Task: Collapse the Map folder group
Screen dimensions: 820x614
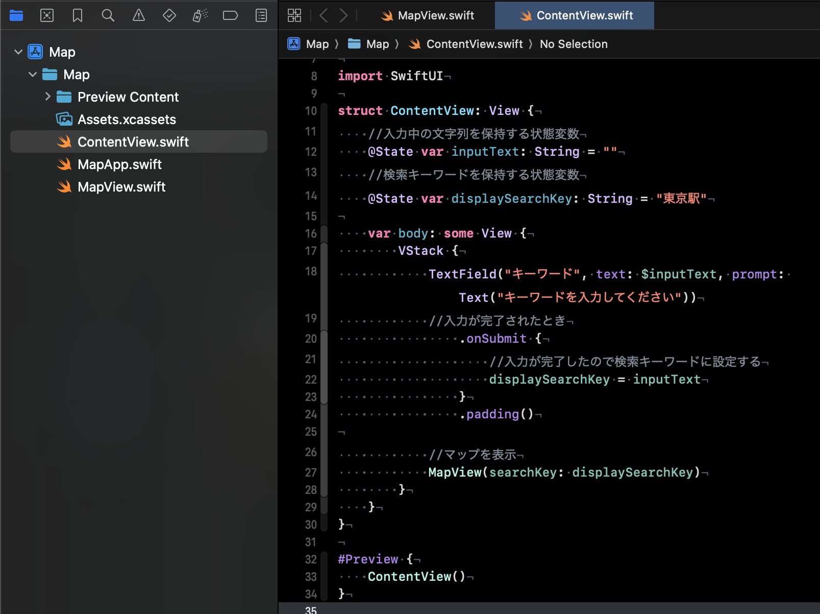Action: click(33, 75)
